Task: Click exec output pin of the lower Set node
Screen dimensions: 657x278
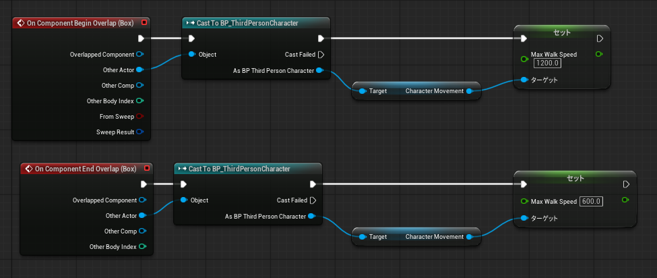Action: [626, 184]
